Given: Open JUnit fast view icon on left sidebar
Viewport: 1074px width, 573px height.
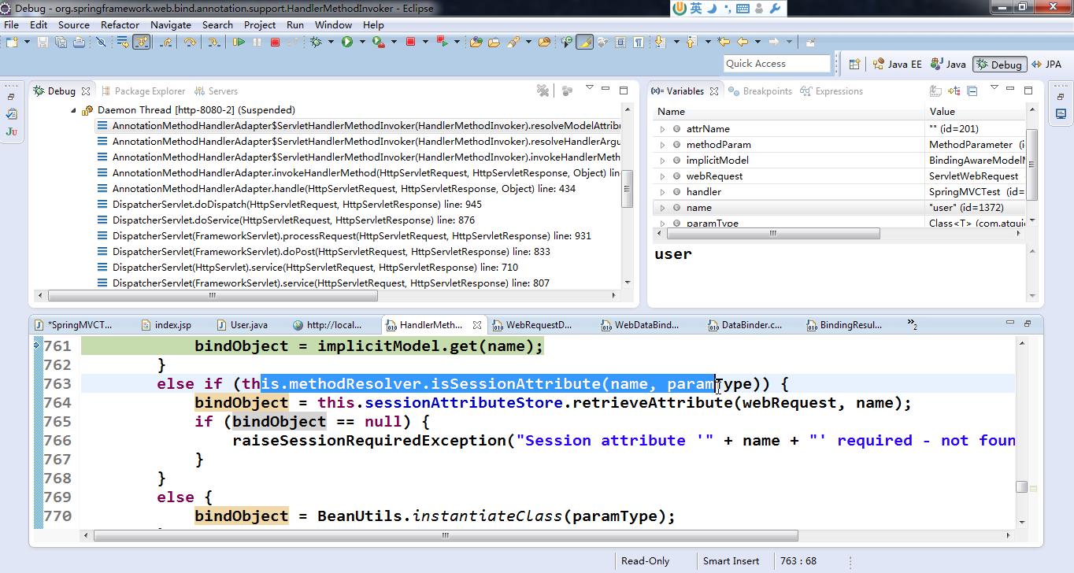Looking at the screenshot, I should (11, 131).
